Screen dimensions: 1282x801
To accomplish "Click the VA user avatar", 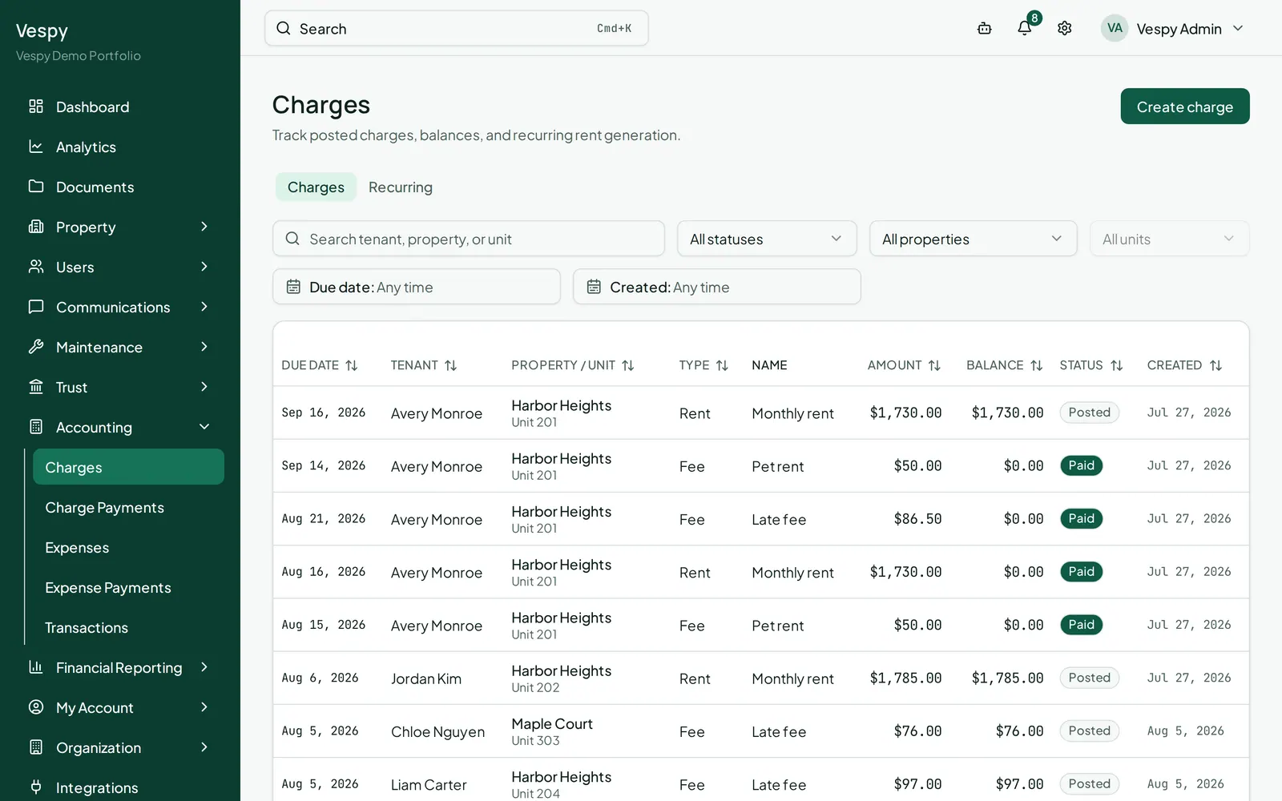I will pyautogui.click(x=1115, y=28).
